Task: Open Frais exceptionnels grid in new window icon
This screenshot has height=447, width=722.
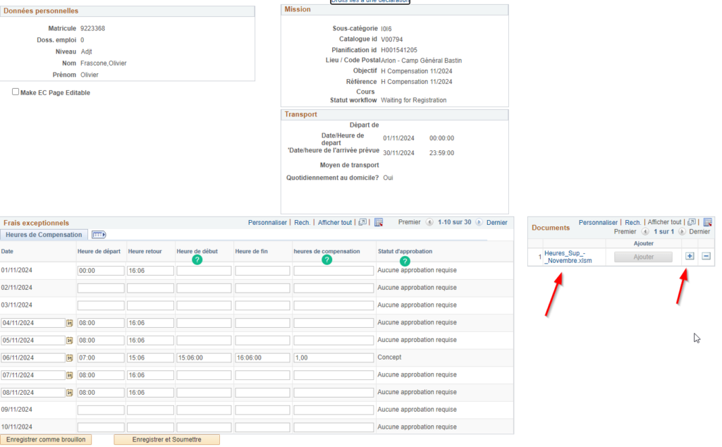Action: tap(362, 222)
